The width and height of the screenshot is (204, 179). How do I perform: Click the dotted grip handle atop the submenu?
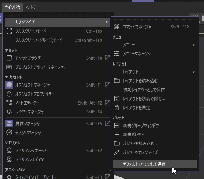coord(155,20)
